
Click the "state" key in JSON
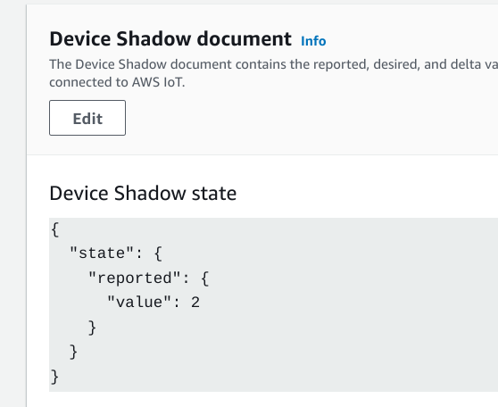[102, 253]
